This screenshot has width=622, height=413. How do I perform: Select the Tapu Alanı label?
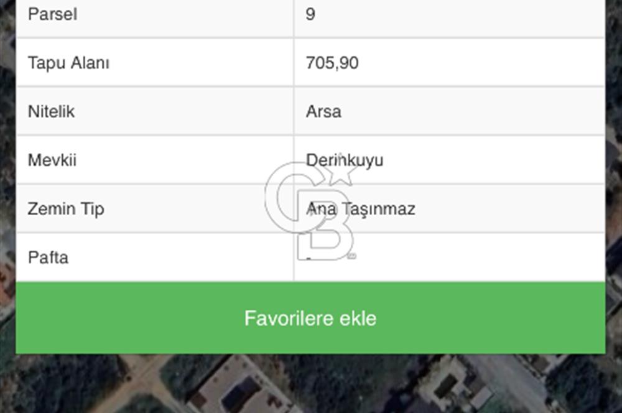(x=70, y=63)
